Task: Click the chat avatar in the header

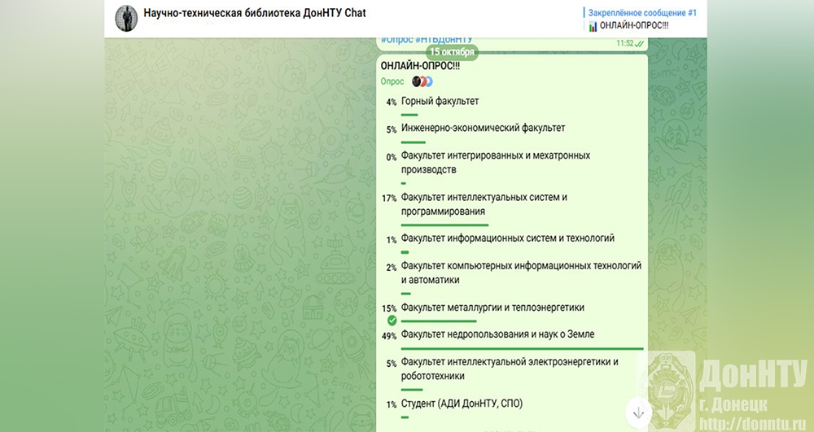Action: click(125, 17)
